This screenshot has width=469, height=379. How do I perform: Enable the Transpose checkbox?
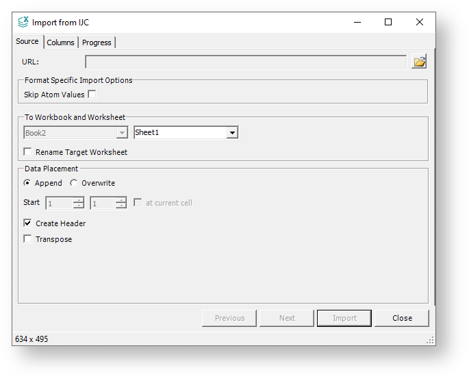[28, 239]
